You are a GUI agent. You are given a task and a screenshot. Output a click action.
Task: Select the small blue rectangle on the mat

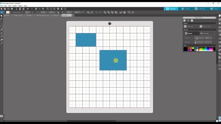coord(86,40)
